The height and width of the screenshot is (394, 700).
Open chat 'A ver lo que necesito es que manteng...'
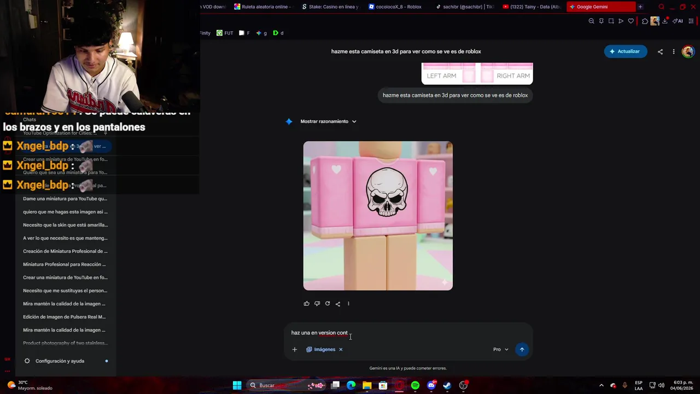tap(65, 238)
